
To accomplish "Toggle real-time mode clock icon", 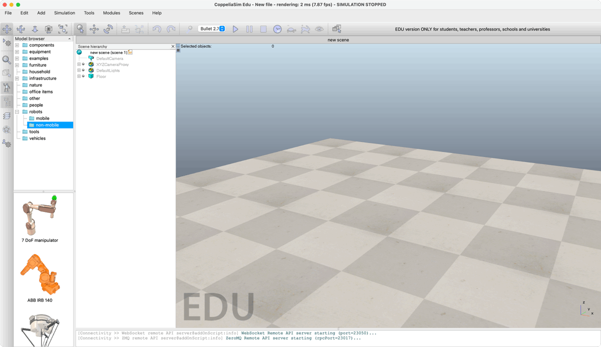I will 277,29.
